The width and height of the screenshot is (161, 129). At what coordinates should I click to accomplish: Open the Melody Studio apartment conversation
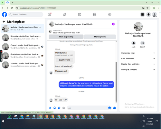click(23, 29)
